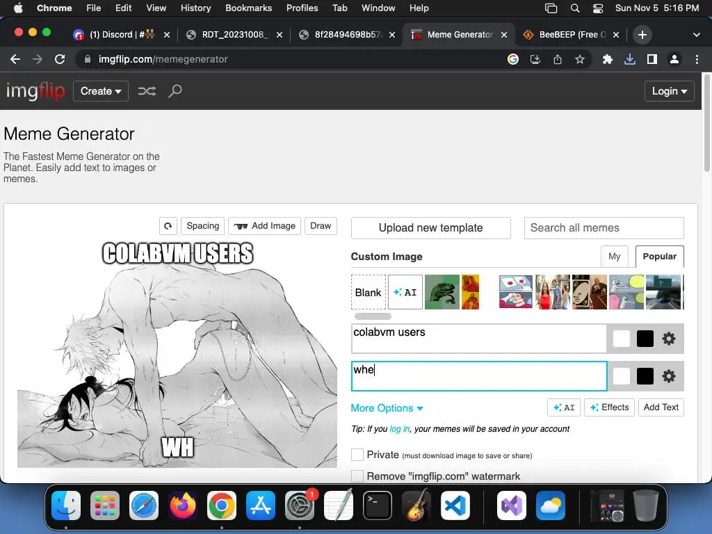Image resolution: width=712 pixels, height=534 pixels.
Task: Pick black outline color for 'whe' text
Action: (x=645, y=376)
